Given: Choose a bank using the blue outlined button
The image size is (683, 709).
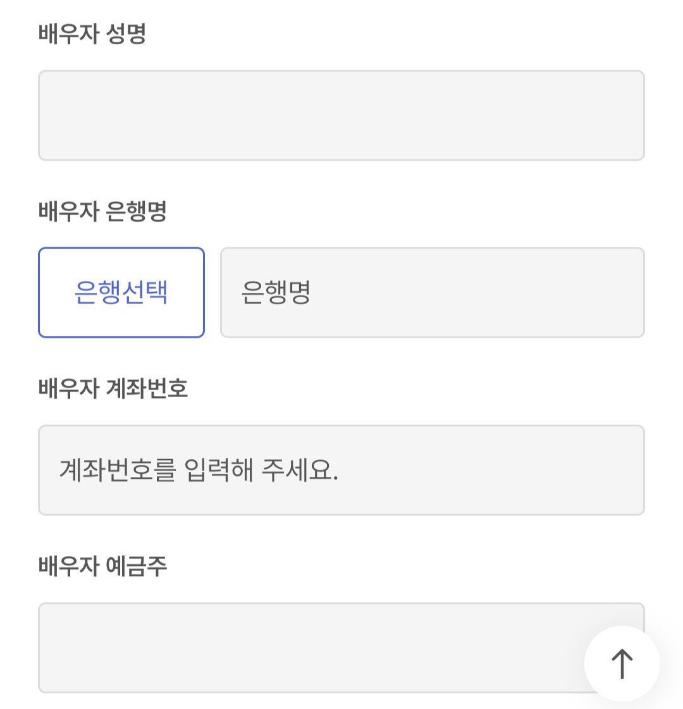Looking at the screenshot, I should click(x=121, y=293).
